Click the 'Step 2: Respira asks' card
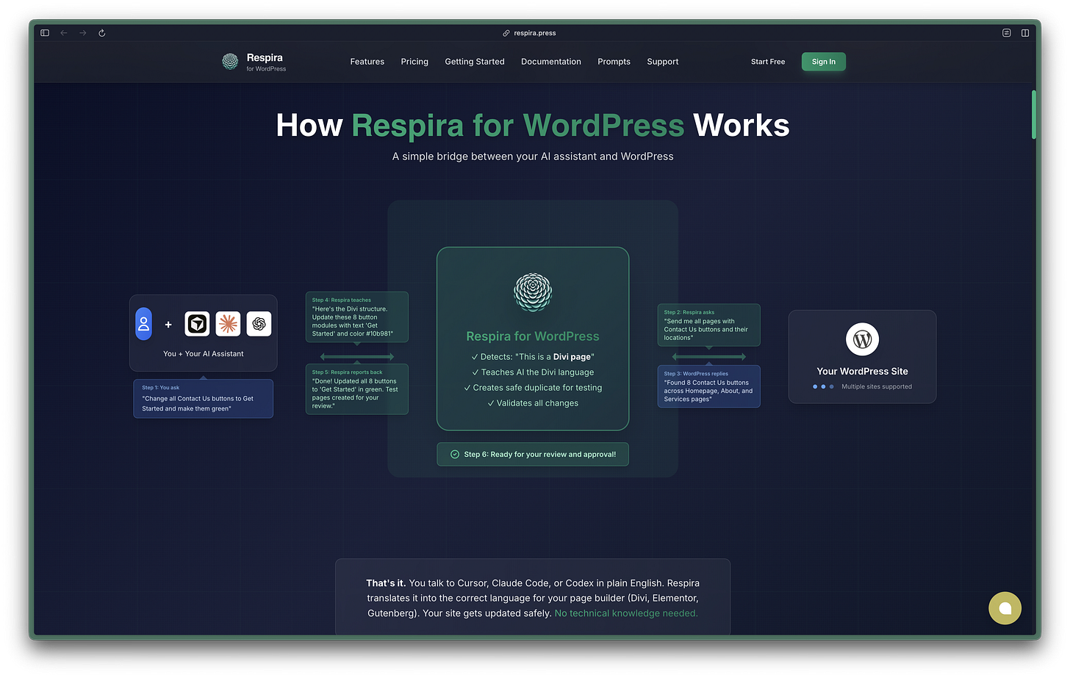 [x=709, y=325]
